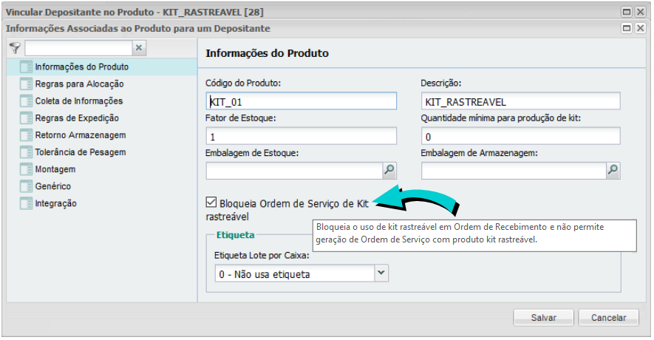This screenshot has height=340, width=654.
Task: Click the Regras para Alocação list icon
Action: [x=26, y=84]
